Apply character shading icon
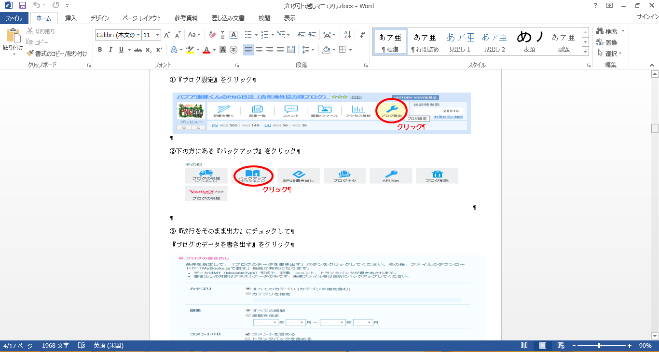 click(x=223, y=50)
